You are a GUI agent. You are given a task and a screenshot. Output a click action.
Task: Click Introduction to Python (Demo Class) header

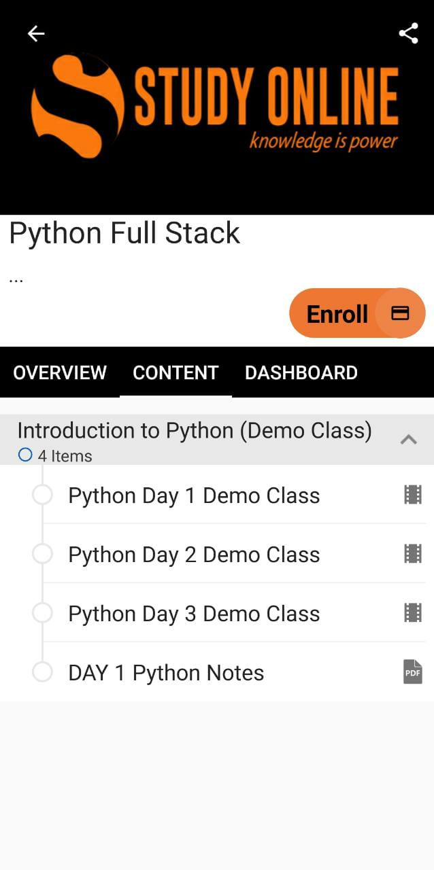coord(195,431)
